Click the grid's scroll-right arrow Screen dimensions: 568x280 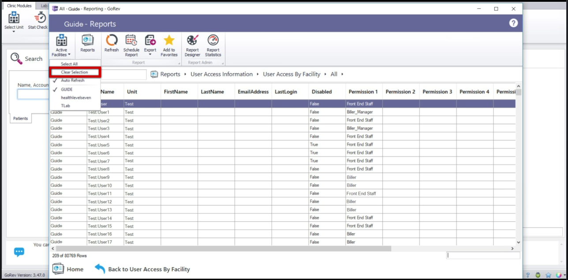pos(512,249)
